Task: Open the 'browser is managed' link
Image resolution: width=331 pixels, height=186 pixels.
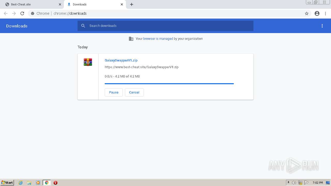Action: 158,39
